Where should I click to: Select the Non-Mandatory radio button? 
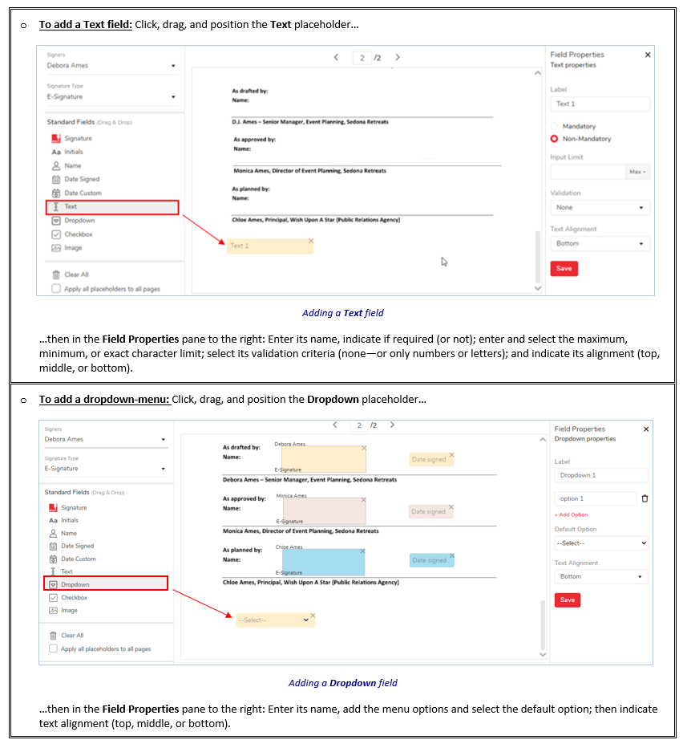[x=554, y=139]
